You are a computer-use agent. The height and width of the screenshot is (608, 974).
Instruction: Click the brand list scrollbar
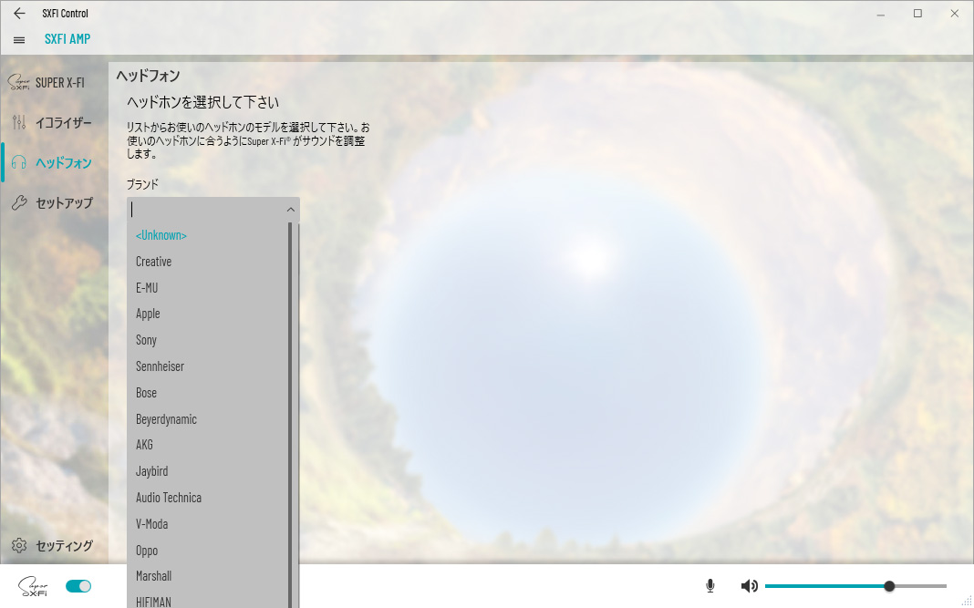click(x=290, y=415)
